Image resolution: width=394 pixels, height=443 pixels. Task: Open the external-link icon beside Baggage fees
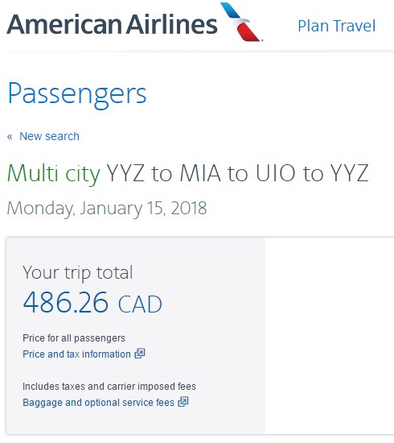pos(183,402)
